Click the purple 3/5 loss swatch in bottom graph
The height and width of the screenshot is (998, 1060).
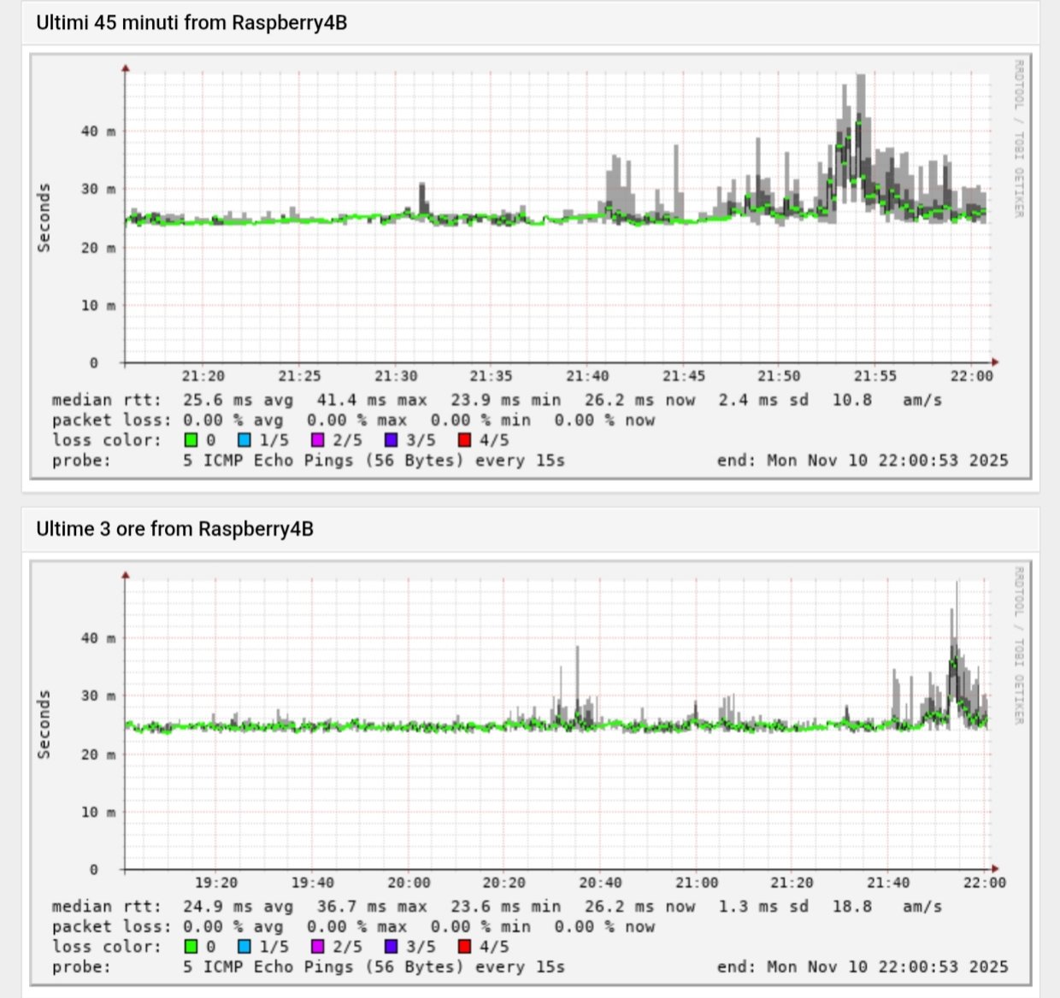pyautogui.click(x=392, y=947)
